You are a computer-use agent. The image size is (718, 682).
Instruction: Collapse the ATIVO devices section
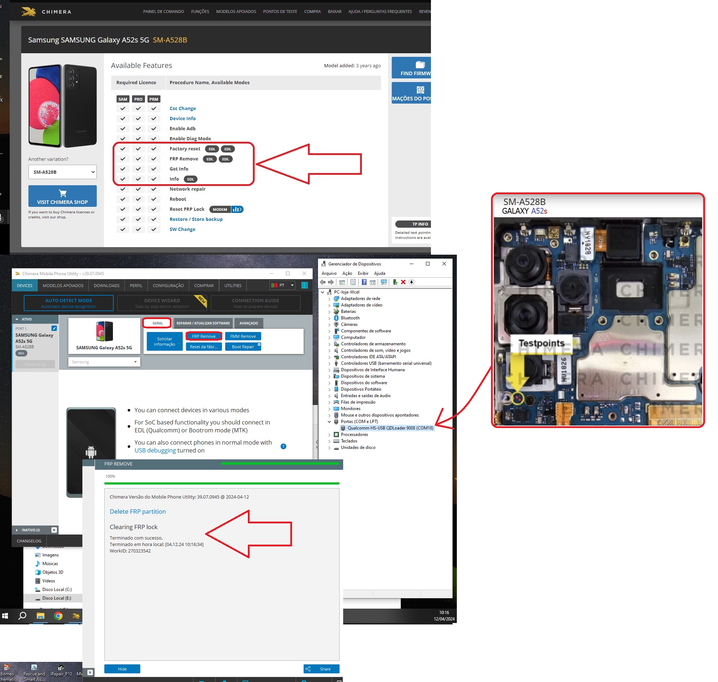tap(17, 319)
